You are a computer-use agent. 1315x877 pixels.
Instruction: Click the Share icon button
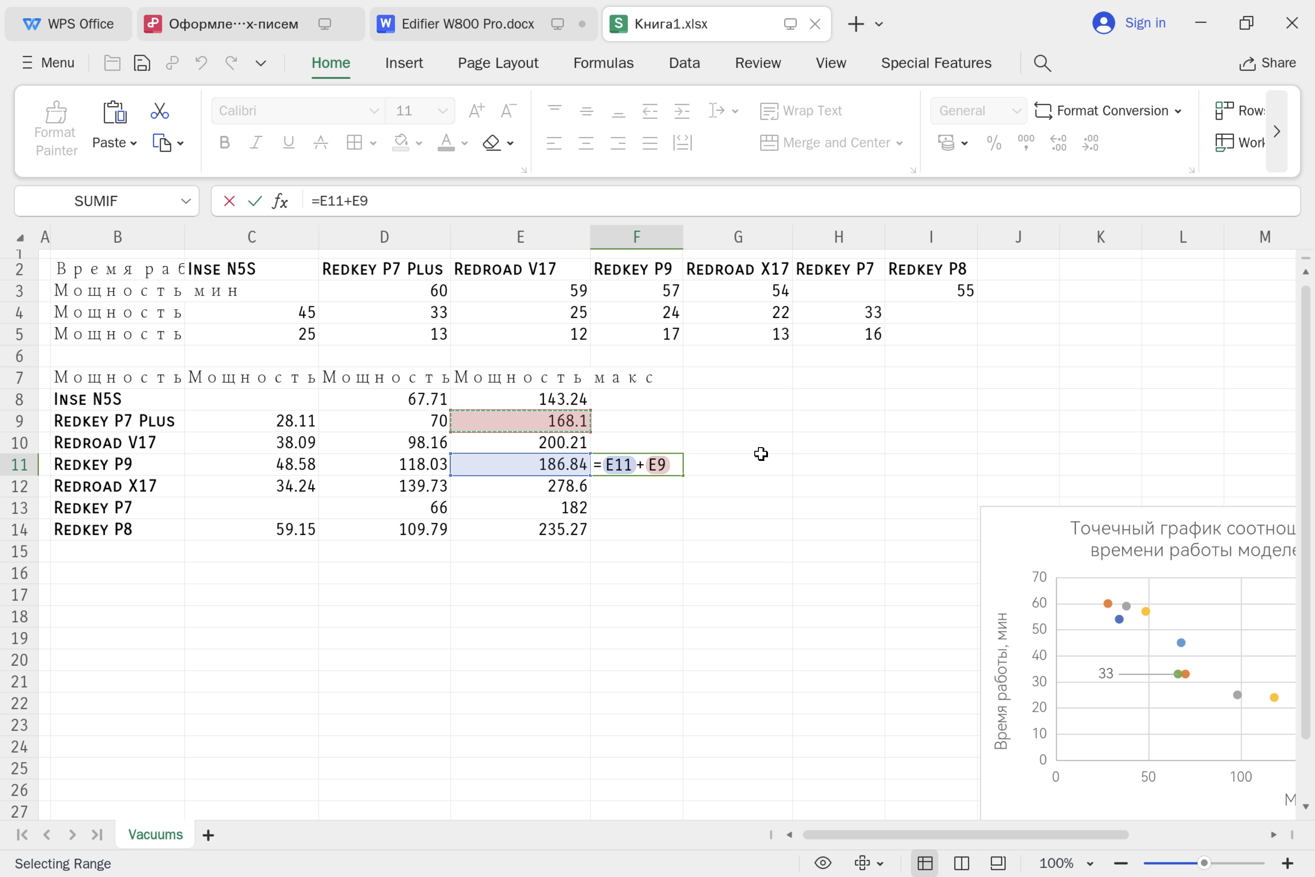click(1268, 63)
